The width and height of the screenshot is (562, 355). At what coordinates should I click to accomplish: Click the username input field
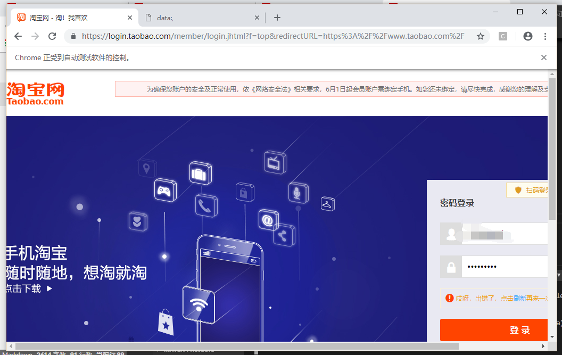505,234
